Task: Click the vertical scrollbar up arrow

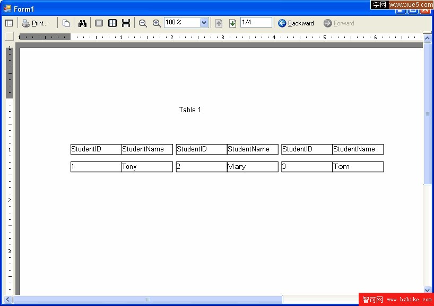Action: (x=427, y=38)
